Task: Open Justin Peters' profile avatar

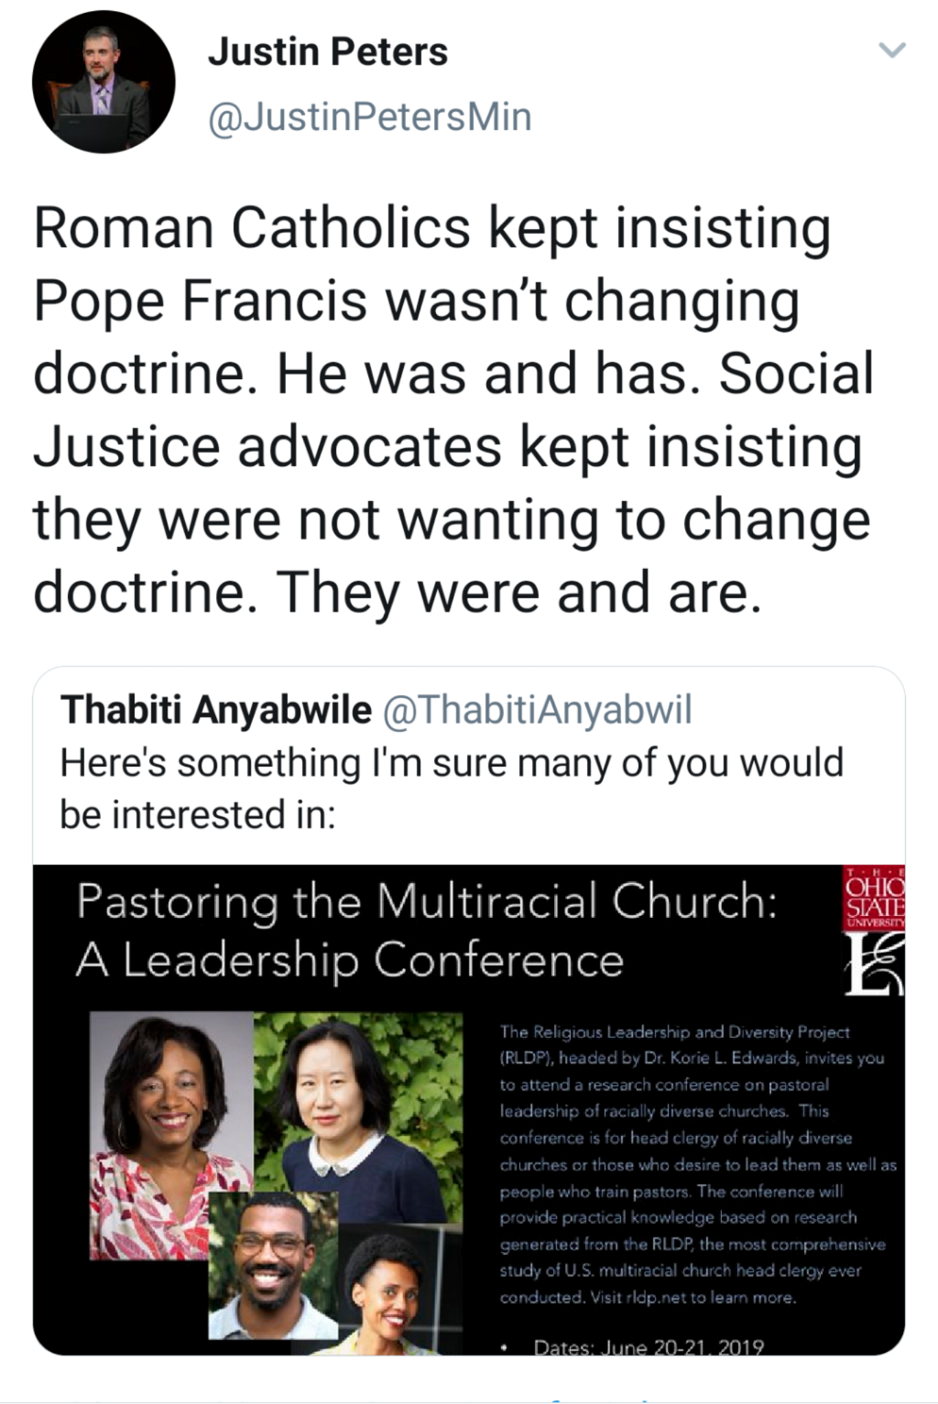Action: point(104,82)
